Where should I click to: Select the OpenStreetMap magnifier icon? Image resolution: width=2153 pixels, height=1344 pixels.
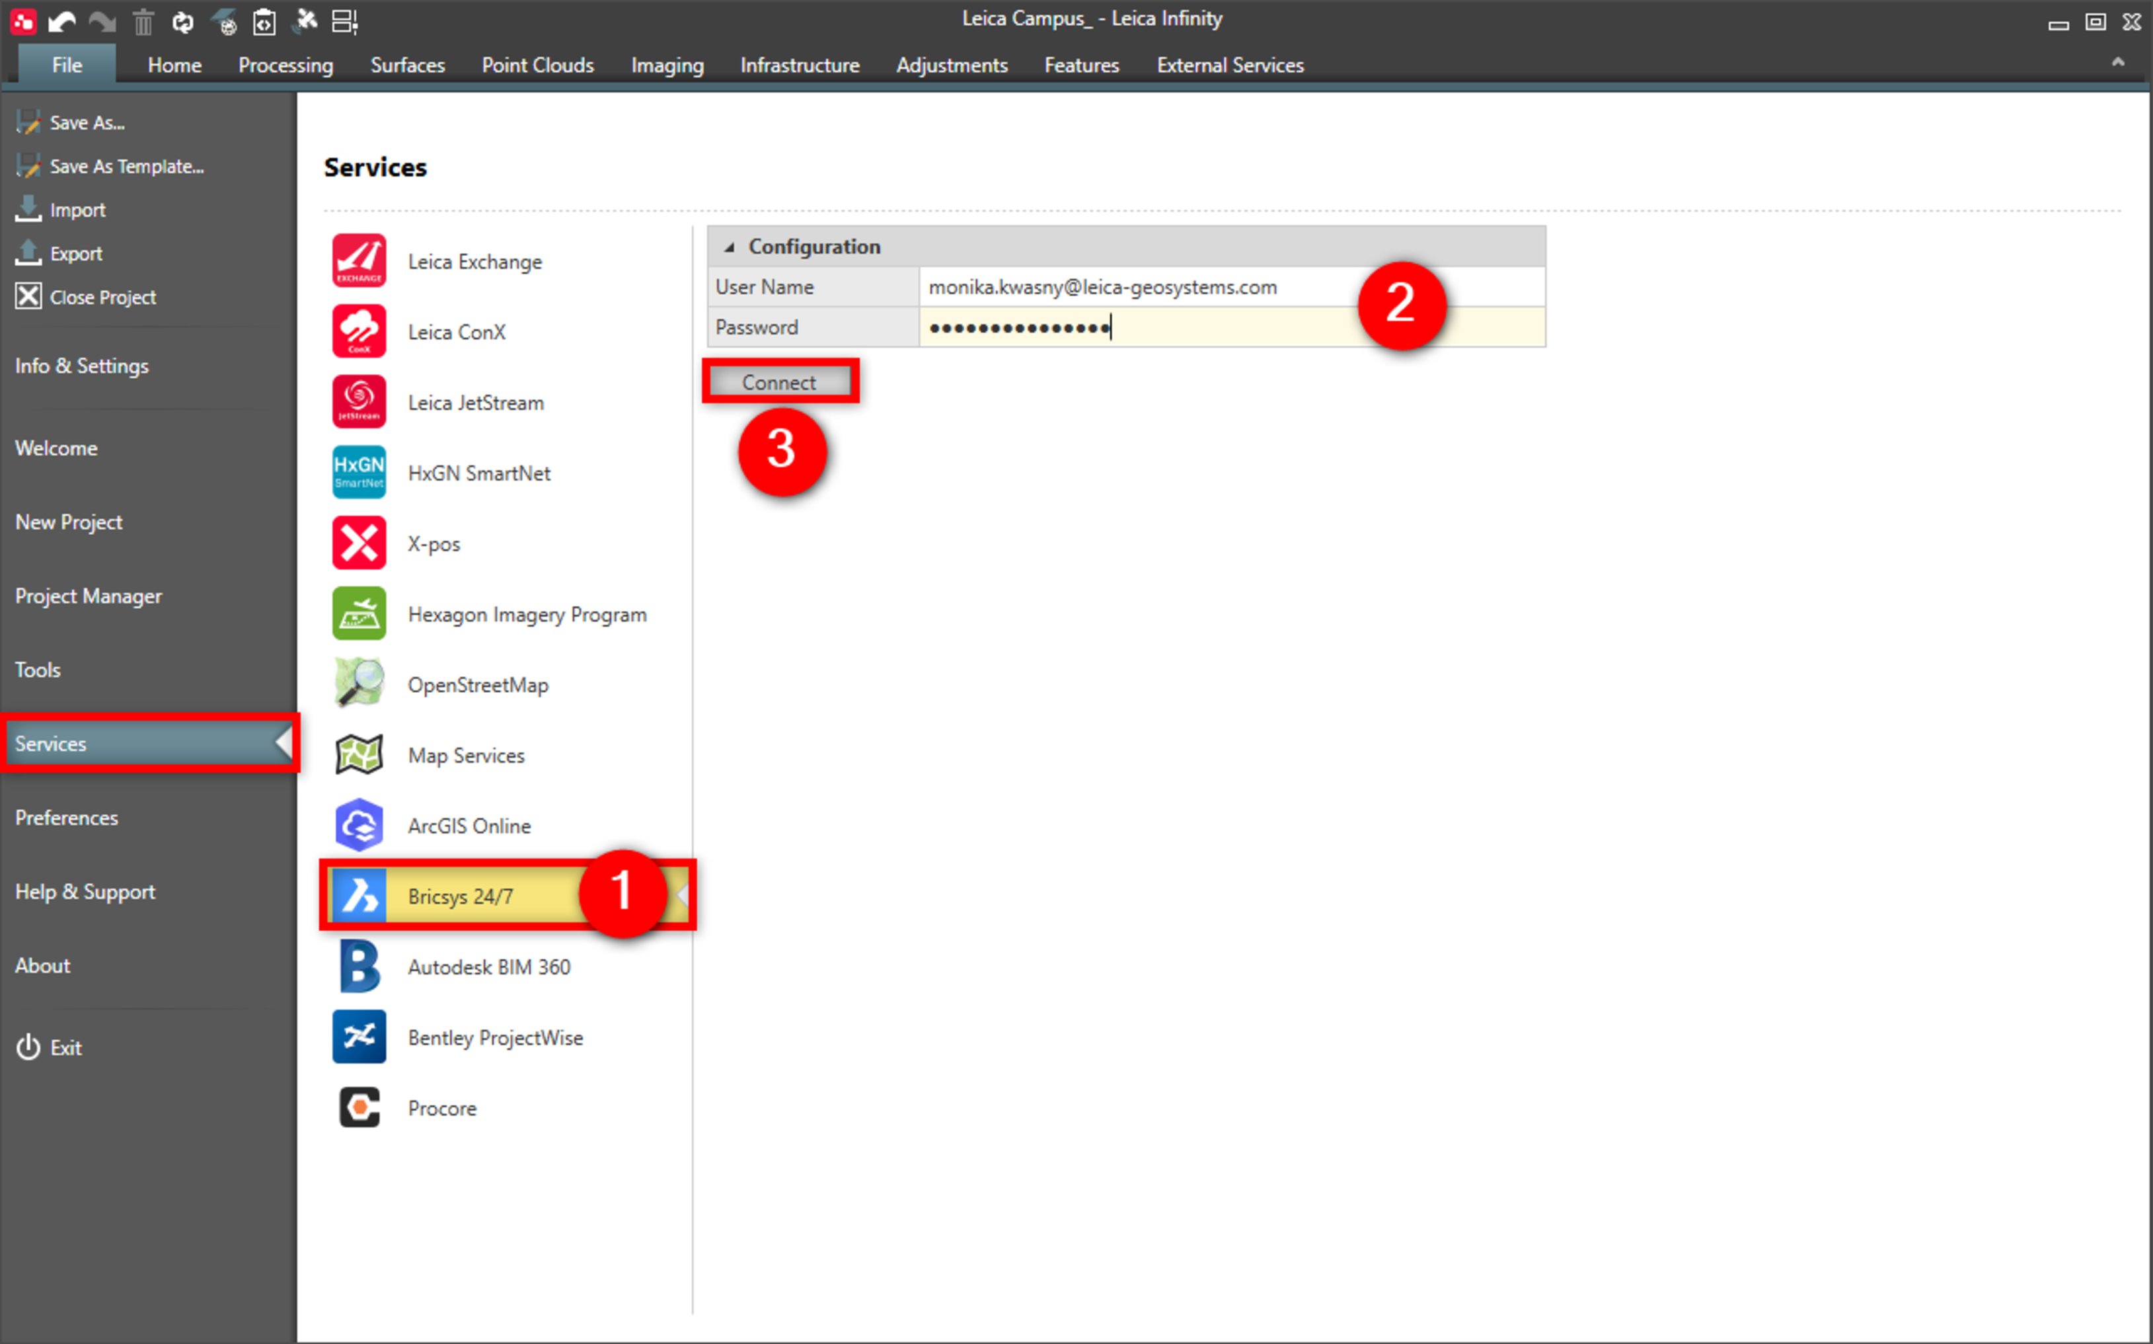(x=359, y=684)
